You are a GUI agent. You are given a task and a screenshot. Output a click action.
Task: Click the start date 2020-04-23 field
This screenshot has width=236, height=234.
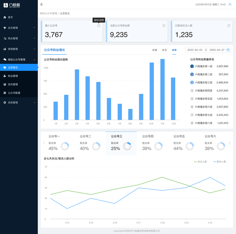(x=195, y=50)
